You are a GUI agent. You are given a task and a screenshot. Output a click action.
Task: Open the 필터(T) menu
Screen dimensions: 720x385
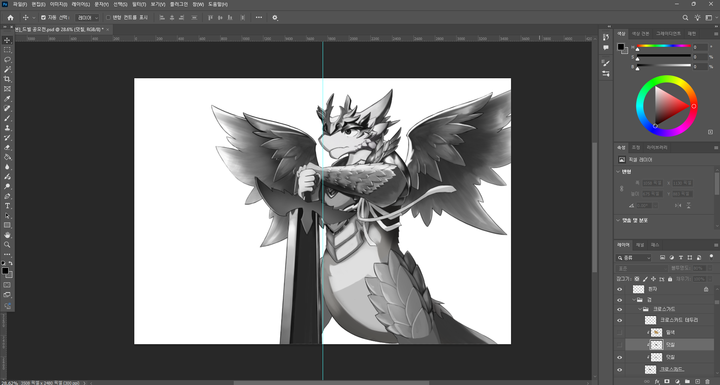point(139,4)
